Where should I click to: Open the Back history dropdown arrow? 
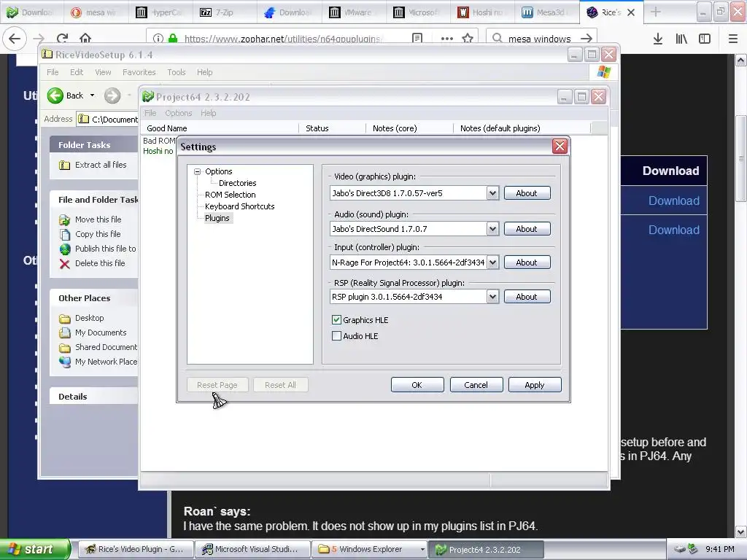tap(93, 96)
